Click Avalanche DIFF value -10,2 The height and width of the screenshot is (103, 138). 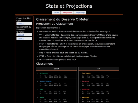coord(65,77)
